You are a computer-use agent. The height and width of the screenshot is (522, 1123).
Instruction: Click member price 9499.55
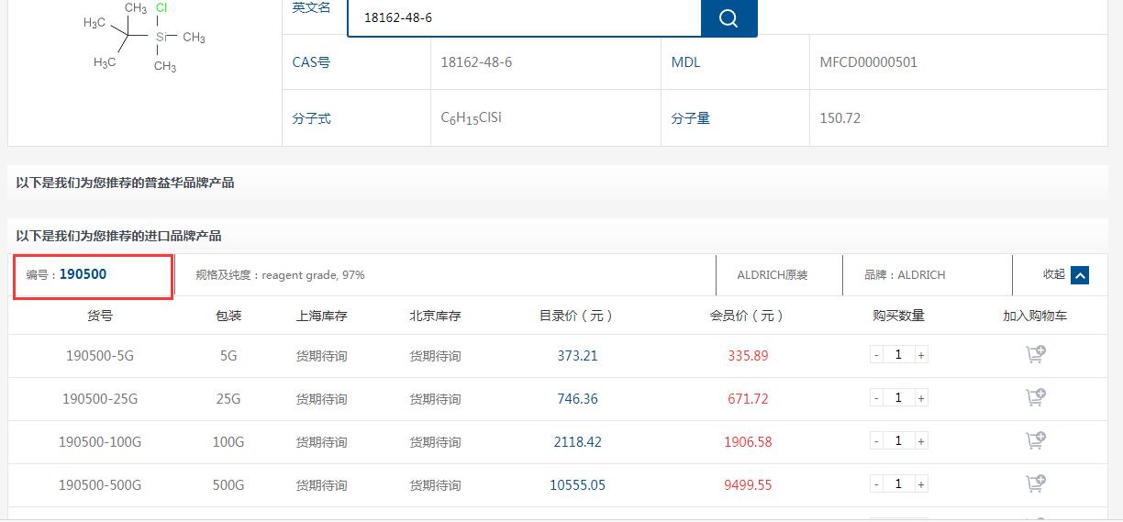(748, 485)
